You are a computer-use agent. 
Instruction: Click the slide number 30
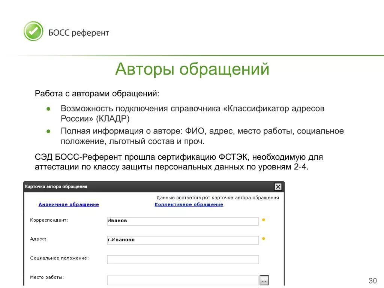tap(373, 280)
